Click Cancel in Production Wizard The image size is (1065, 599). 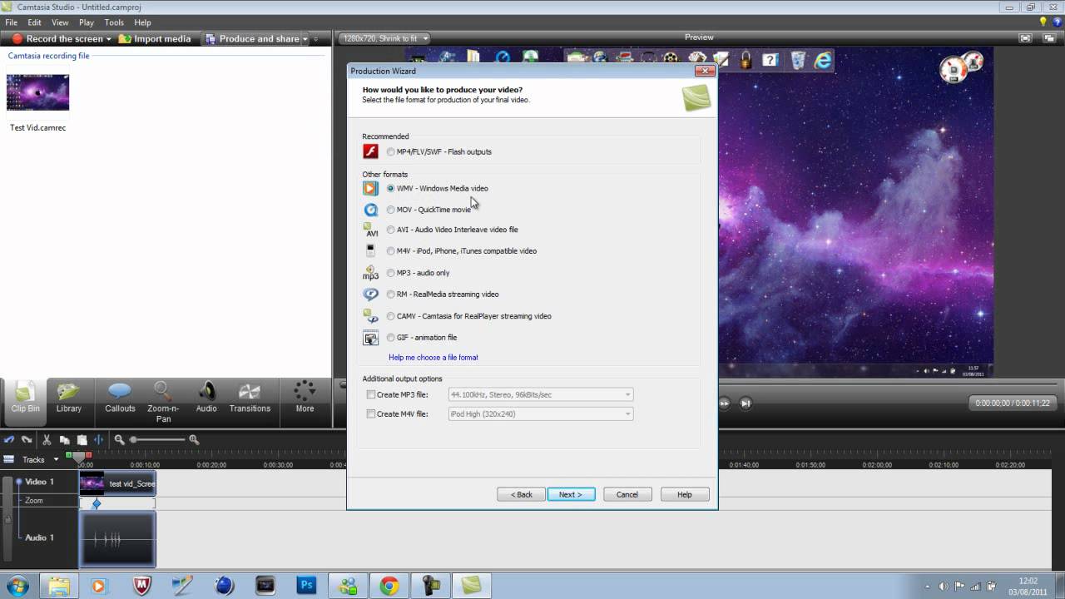[627, 494]
